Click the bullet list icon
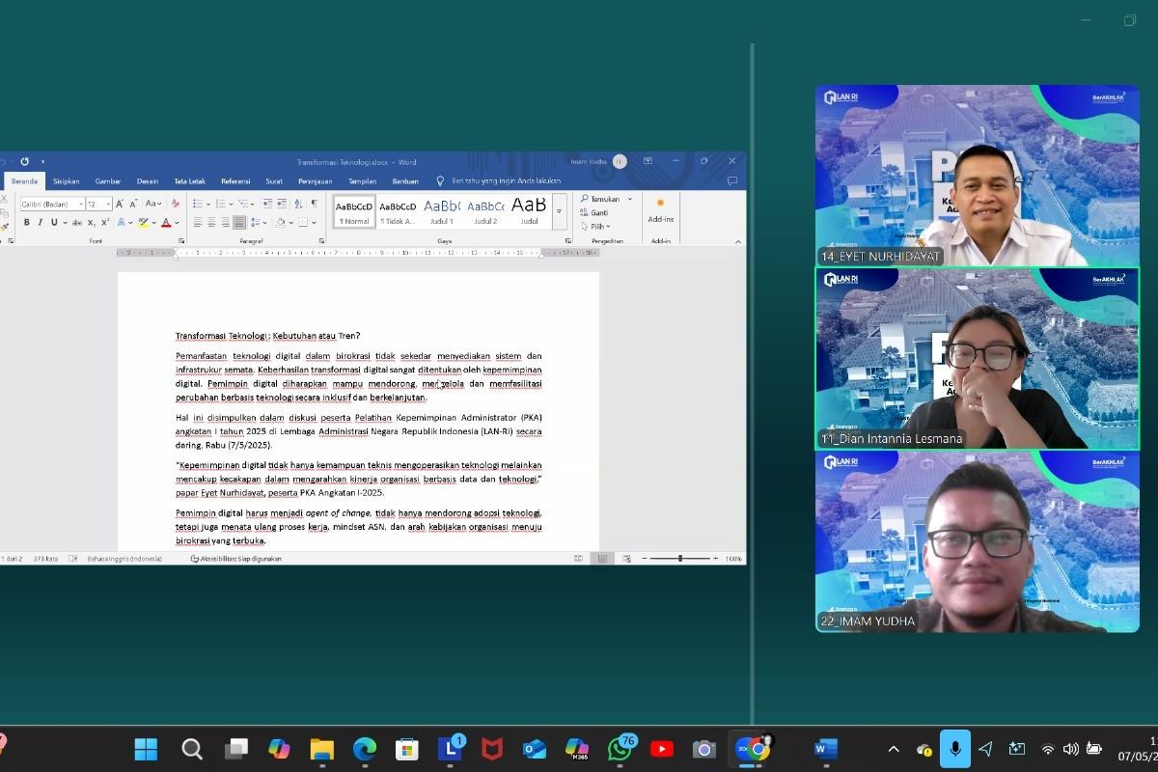This screenshot has height=772, width=1158. pos(197,204)
